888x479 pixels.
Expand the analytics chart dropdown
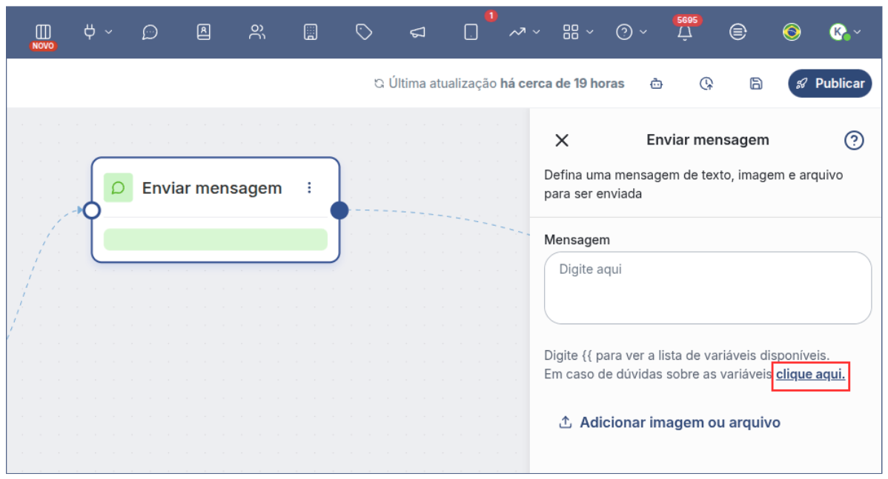point(524,32)
